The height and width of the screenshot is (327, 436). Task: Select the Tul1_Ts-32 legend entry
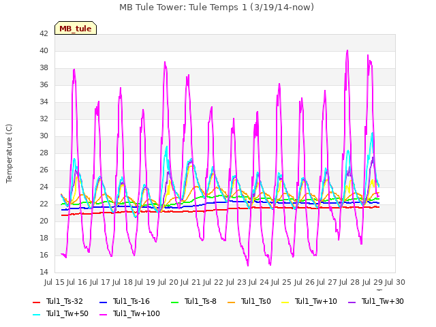click(x=58, y=301)
